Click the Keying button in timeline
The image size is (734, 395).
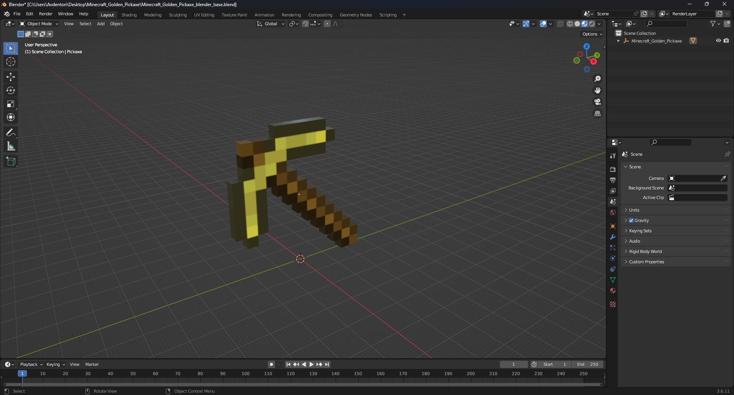tap(56, 364)
